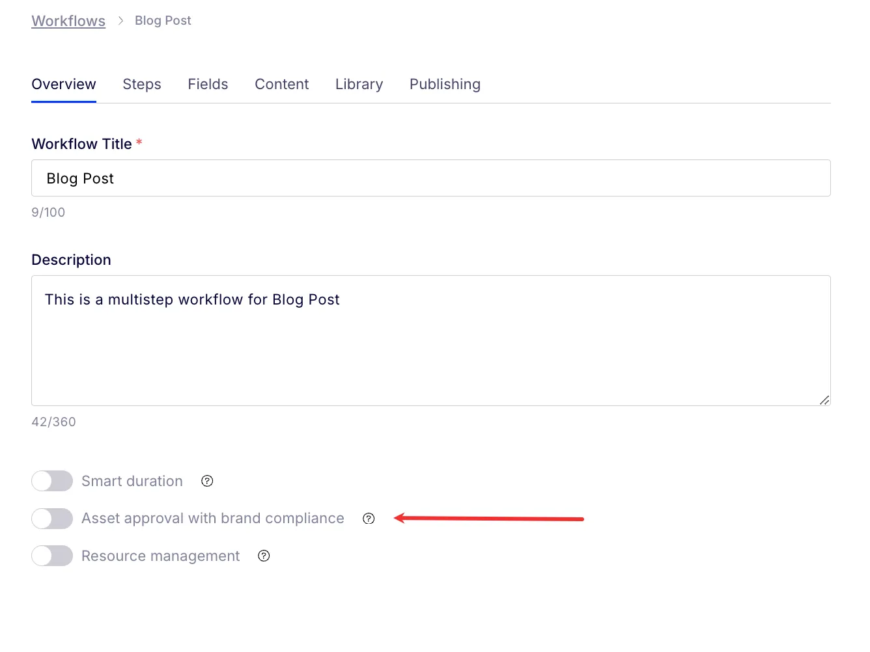Click the 9/100 character counter

tap(48, 212)
